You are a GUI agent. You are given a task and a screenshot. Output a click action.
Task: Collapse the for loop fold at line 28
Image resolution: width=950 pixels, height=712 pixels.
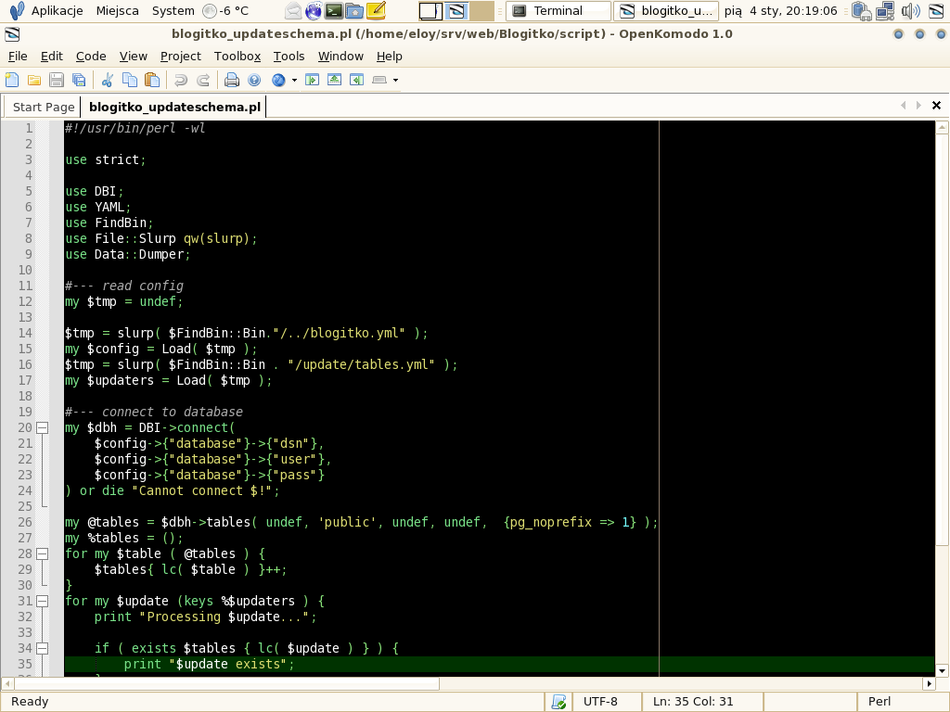43,554
